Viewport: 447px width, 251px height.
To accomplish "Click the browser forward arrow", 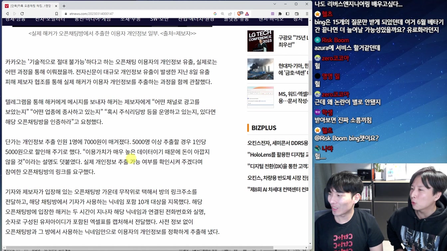I will [x=15, y=14].
